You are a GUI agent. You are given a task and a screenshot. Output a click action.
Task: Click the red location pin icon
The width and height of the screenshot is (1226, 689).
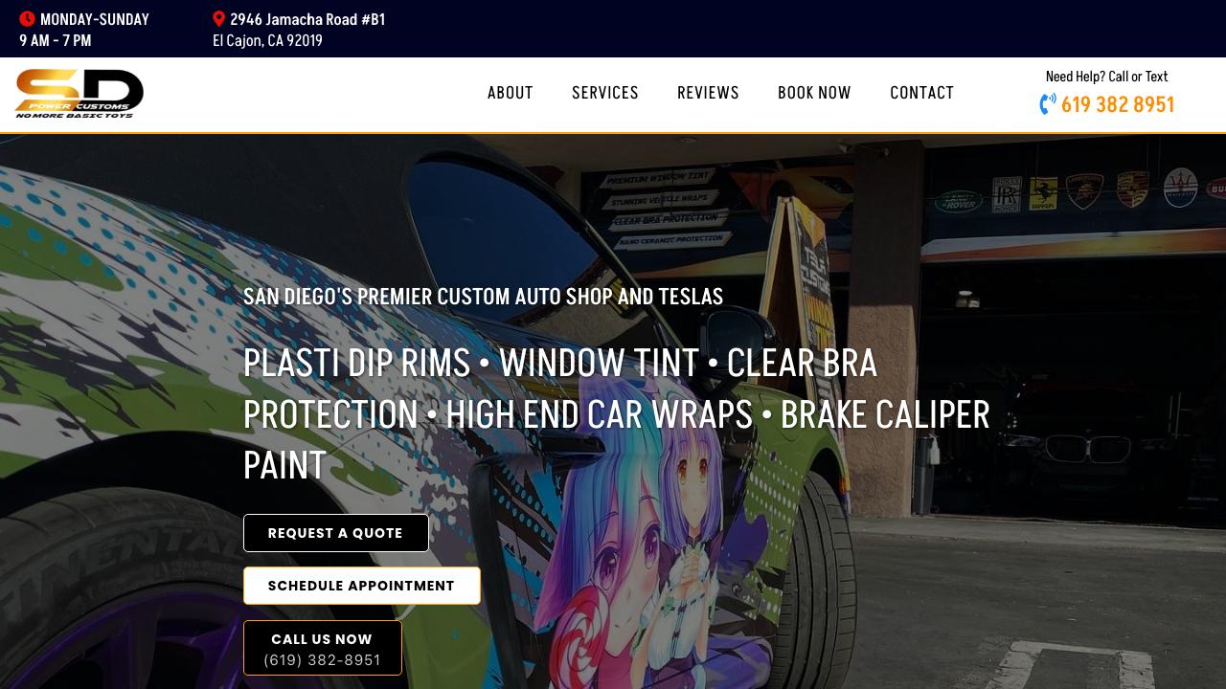(x=219, y=19)
